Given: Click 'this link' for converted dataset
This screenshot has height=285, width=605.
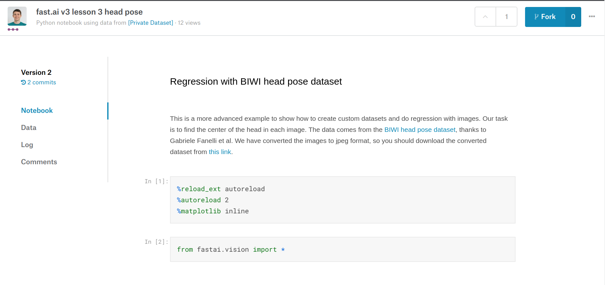Looking at the screenshot, I should [220, 152].
